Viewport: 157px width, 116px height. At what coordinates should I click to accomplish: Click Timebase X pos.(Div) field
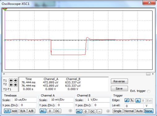pyautogui.click(x=28, y=105)
